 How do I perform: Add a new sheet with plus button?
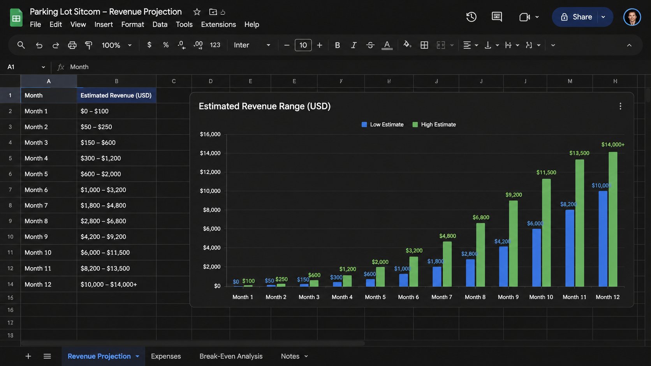pyautogui.click(x=28, y=356)
